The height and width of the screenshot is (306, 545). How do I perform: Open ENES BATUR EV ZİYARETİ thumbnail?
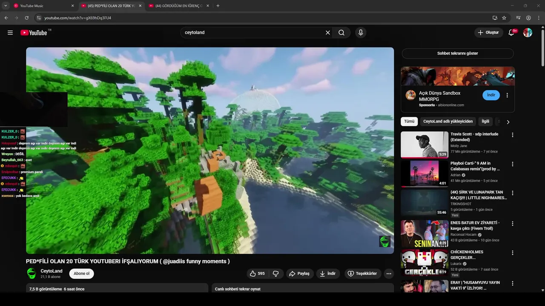click(425, 233)
